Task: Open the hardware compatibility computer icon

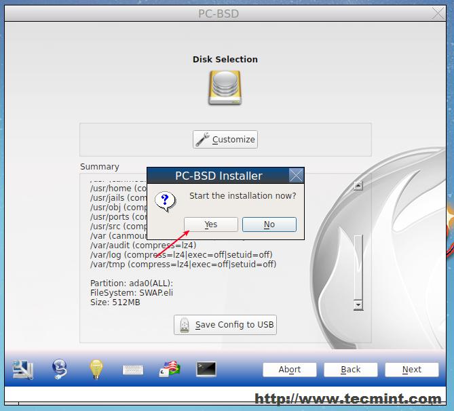Action: coord(23,370)
